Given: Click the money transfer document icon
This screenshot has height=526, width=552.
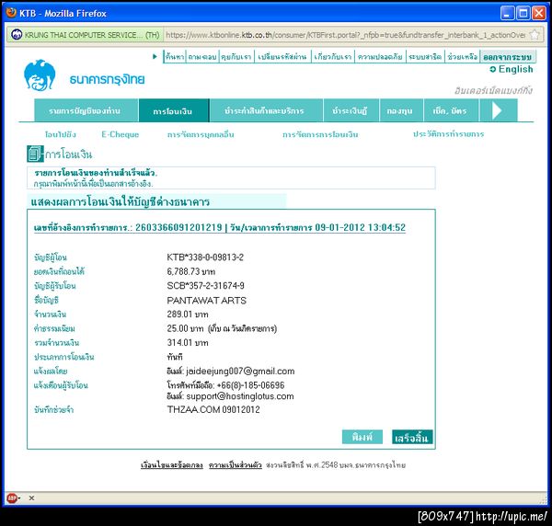Looking at the screenshot, I should pos(35,154).
